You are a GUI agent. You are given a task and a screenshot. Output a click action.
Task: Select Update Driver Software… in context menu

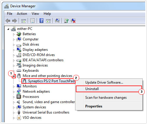coord(104,82)
